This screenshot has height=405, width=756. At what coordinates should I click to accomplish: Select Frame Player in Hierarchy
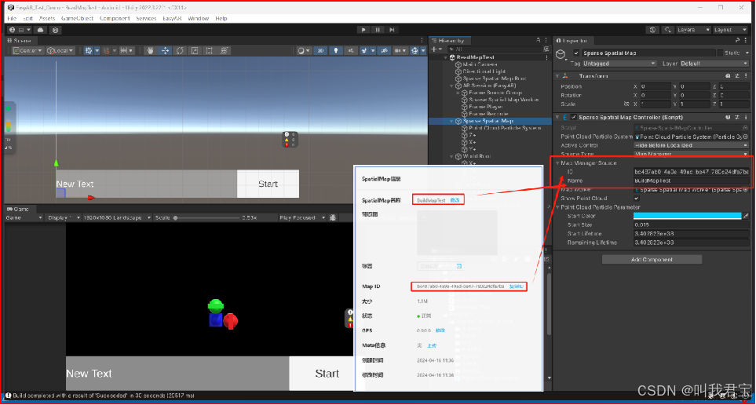(486, 107)
